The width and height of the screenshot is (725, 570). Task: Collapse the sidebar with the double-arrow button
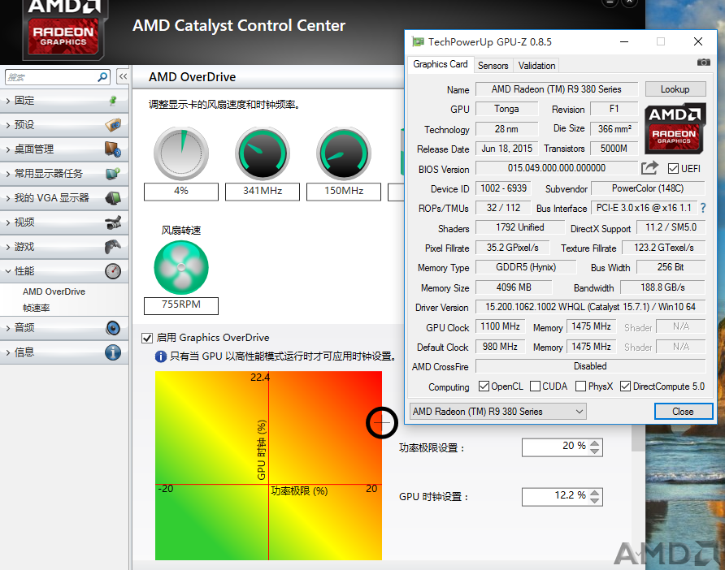pos(123,76)
